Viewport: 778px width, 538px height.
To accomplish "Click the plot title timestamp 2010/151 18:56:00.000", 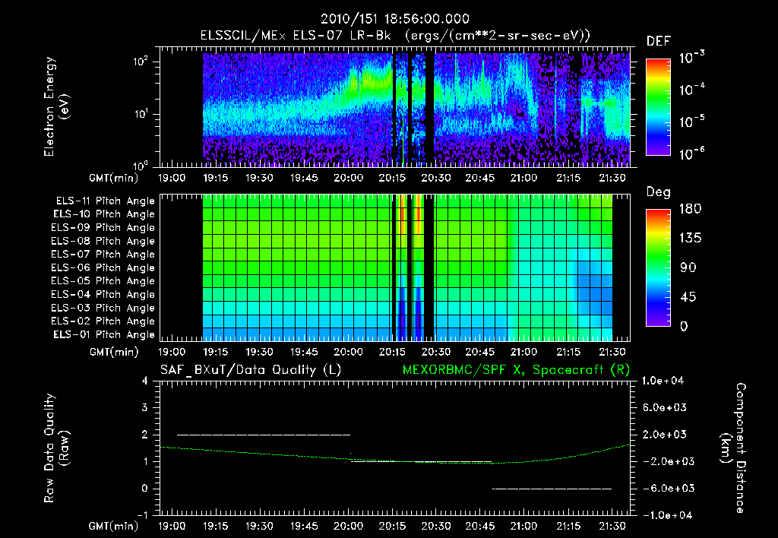I will click(395, 19).
